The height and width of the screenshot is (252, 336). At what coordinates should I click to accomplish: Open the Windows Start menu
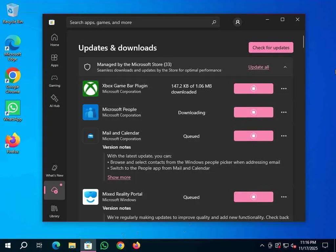tap(8, 245)
